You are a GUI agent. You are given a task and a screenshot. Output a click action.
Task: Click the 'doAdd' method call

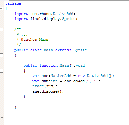(79, 81)
